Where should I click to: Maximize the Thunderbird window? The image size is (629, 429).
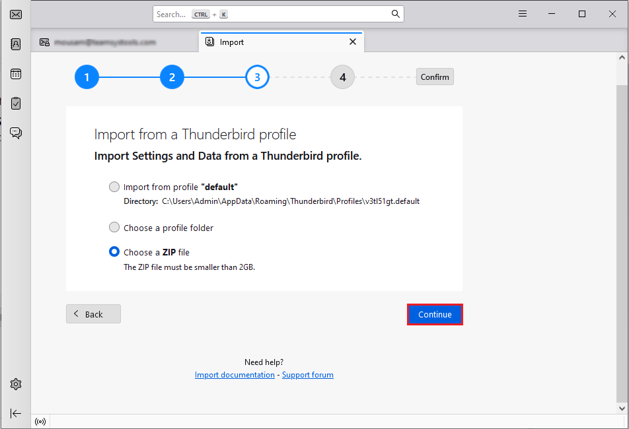pyautogui.click(x=582, y=14)
